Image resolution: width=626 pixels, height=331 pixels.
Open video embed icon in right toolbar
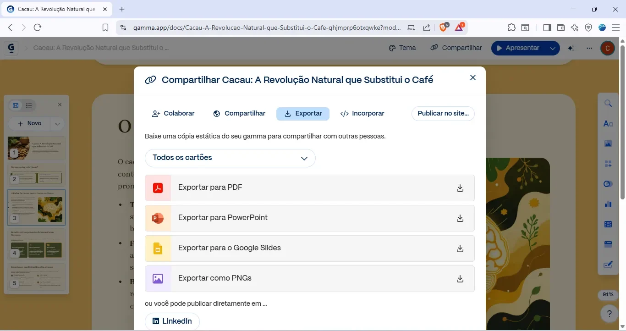[x=608, y=224]
